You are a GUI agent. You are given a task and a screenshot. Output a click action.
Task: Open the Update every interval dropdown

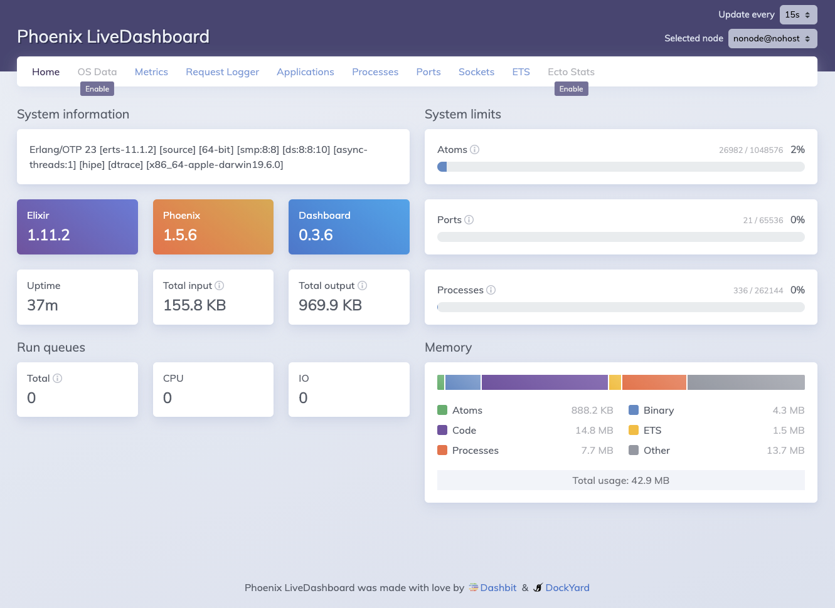tap(799, 14)
